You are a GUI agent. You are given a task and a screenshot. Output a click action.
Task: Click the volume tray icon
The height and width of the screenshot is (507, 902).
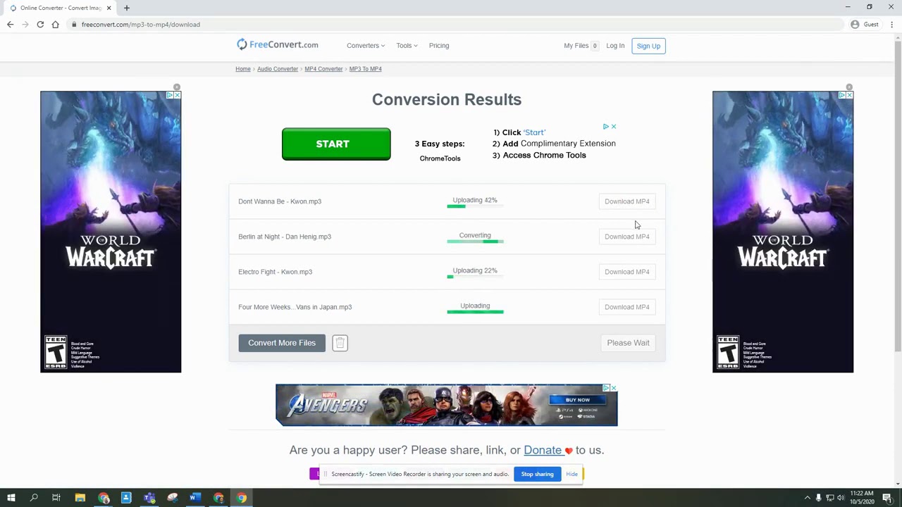tap(841, 498)
